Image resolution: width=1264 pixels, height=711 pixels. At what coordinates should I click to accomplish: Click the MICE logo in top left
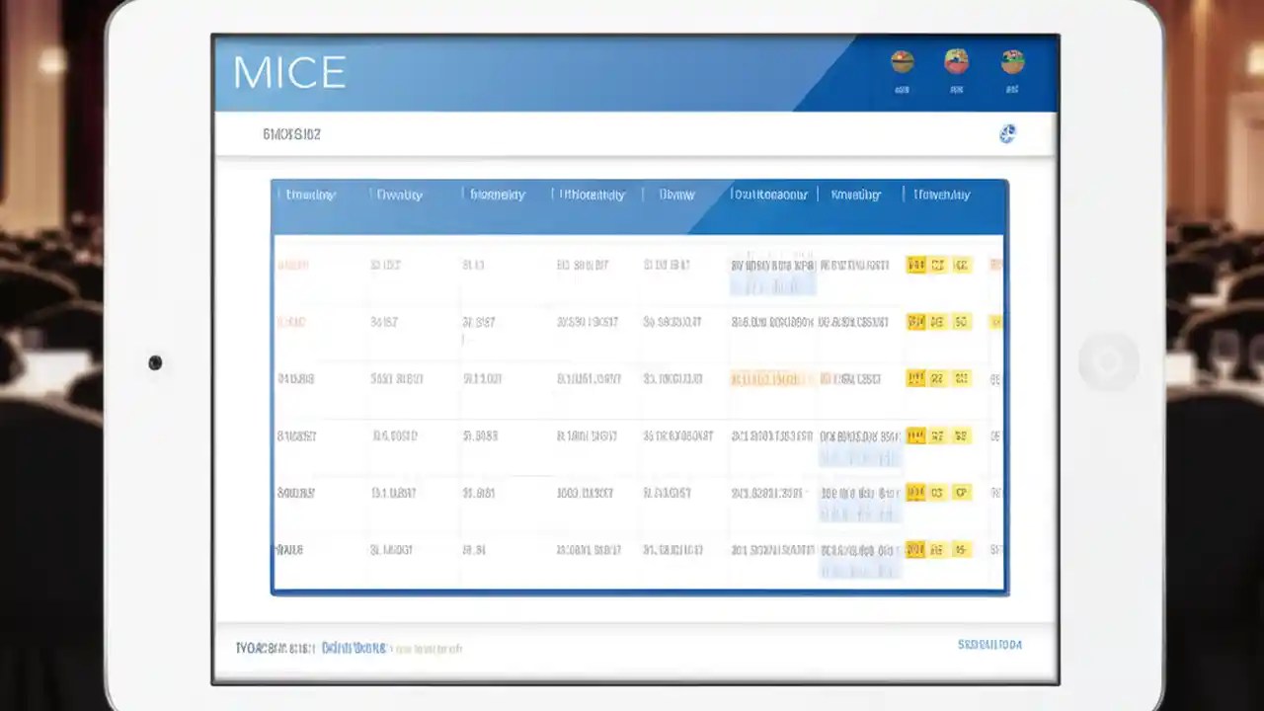(x=288, y=71)
